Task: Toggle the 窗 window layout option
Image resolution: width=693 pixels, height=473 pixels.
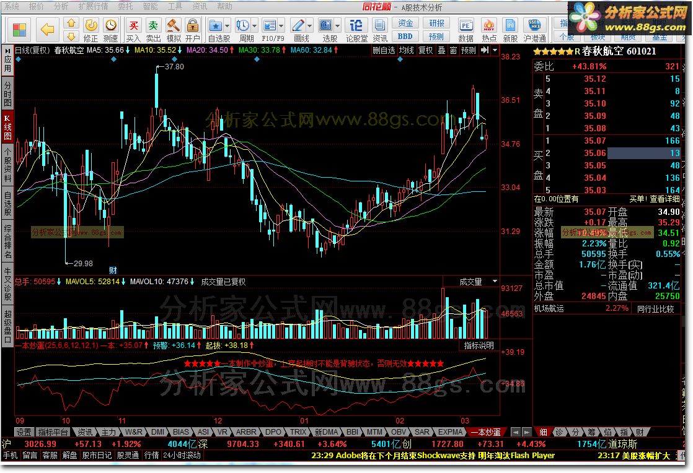Action: pos(454,50)
